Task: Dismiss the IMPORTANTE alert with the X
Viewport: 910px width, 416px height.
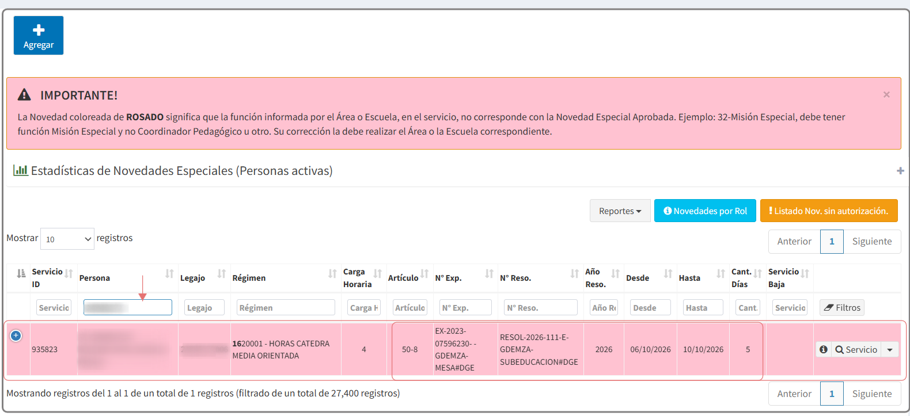Action: click(x=886, y=94)
